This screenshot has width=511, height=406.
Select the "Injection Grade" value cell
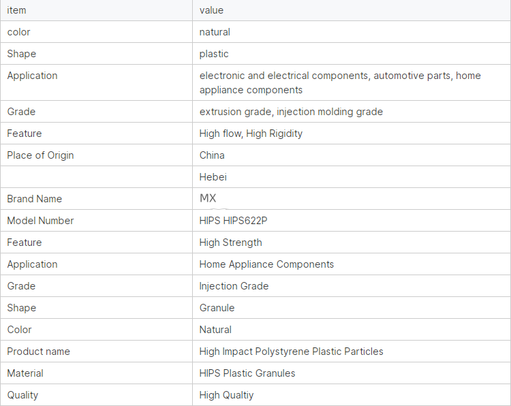pos(234,286)
